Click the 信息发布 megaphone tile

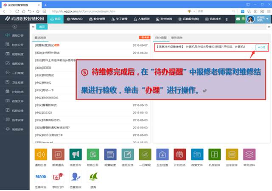[x=76, y=154]
